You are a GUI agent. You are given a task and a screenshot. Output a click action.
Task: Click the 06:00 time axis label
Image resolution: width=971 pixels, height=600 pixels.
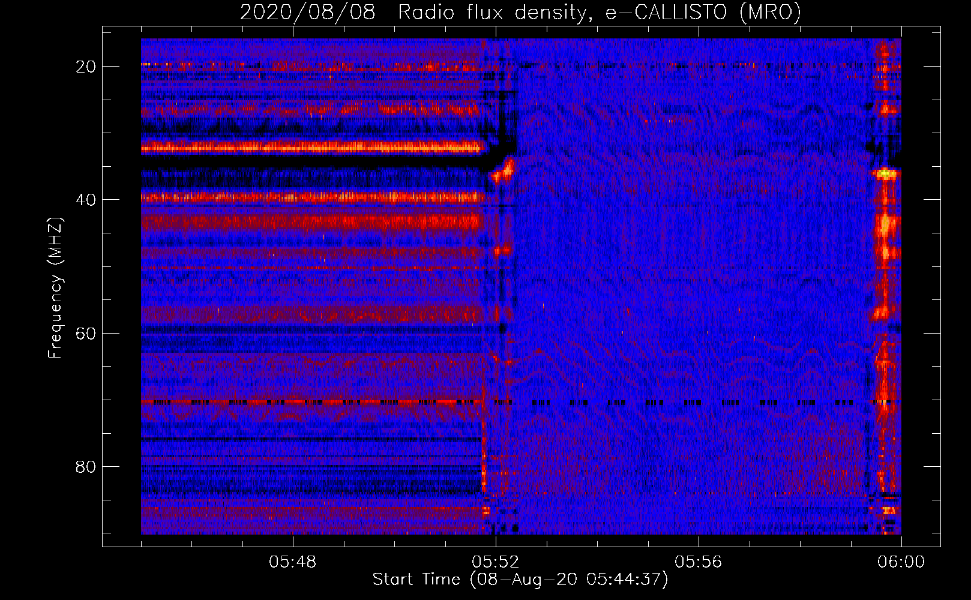pyautogui.click(x=901, y=562)
